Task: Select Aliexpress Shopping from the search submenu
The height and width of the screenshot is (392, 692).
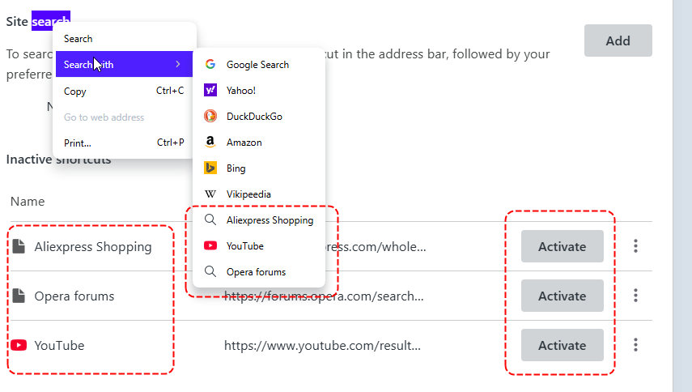Action: click(259, 219)
